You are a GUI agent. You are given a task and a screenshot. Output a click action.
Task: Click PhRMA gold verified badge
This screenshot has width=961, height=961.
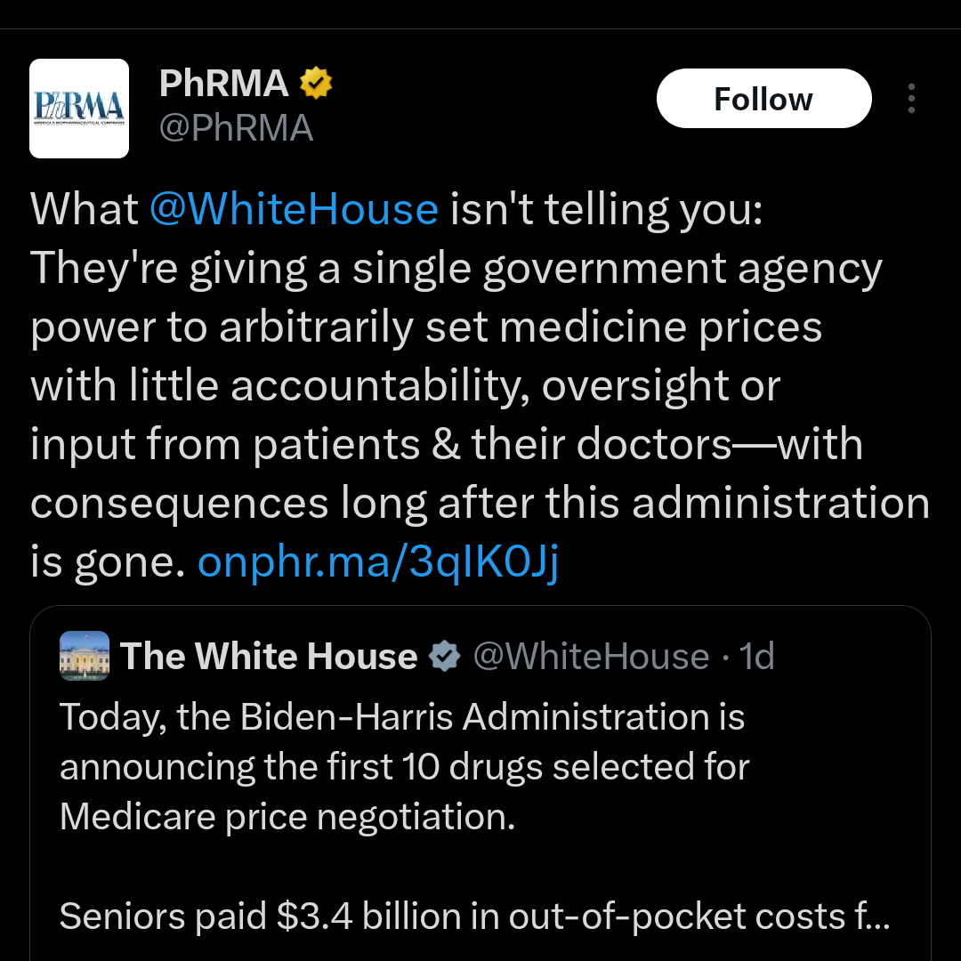(316, 83)
